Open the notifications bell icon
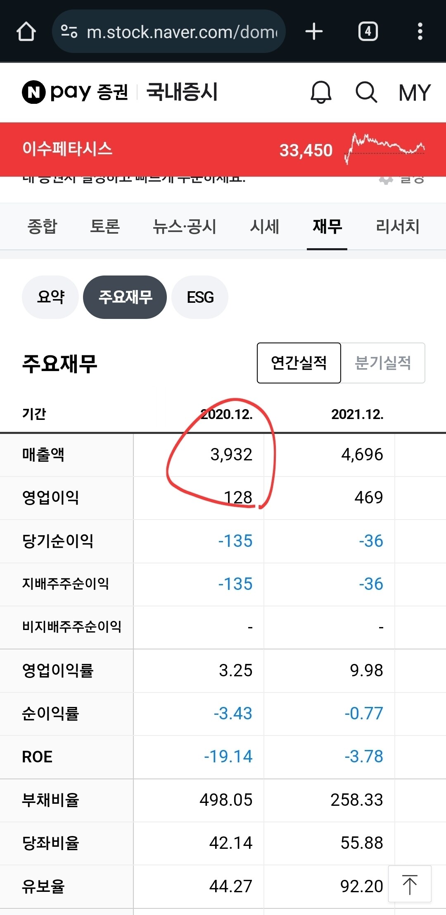 click(321, 92)
